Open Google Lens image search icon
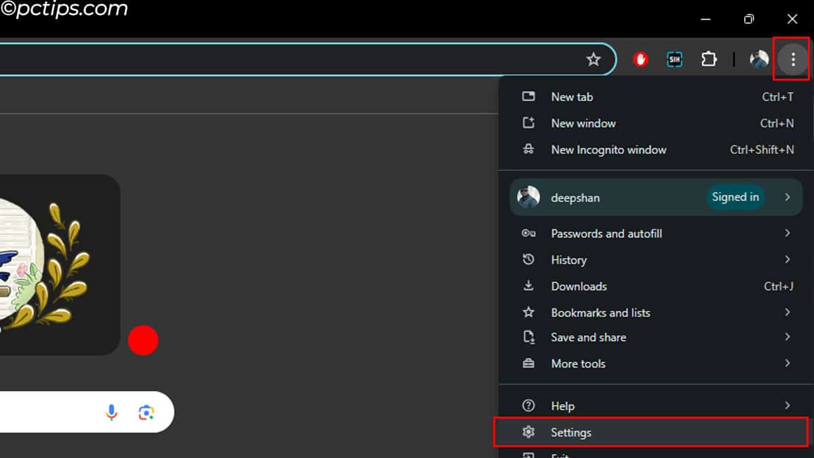Viewport: 814px width, 458px height. coord(146,412)
